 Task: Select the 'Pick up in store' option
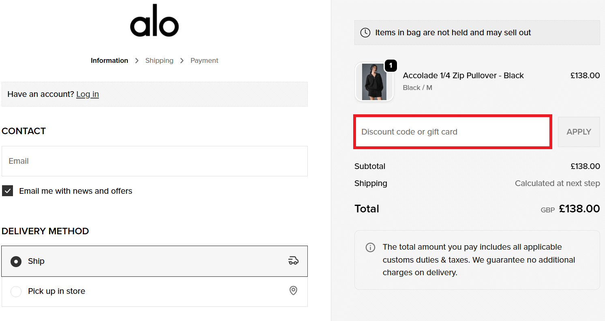point(16,291)
